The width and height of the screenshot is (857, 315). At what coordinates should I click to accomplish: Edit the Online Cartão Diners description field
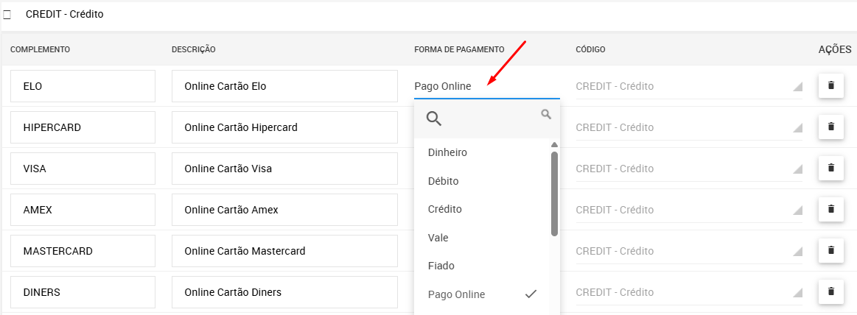coord(284,293)
